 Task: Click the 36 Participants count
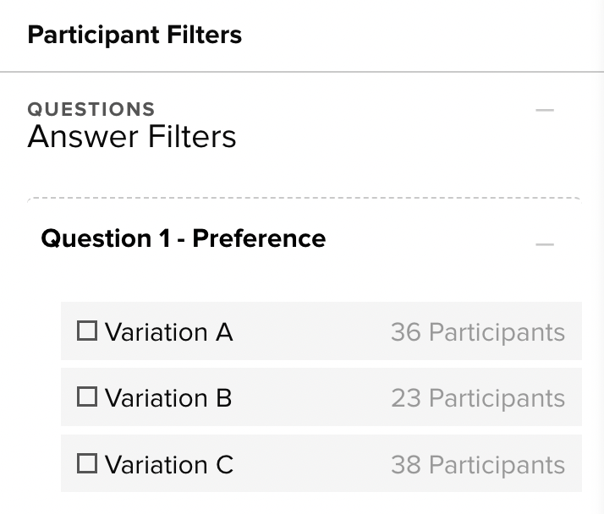pyautogui.click(x=477, y=331)
